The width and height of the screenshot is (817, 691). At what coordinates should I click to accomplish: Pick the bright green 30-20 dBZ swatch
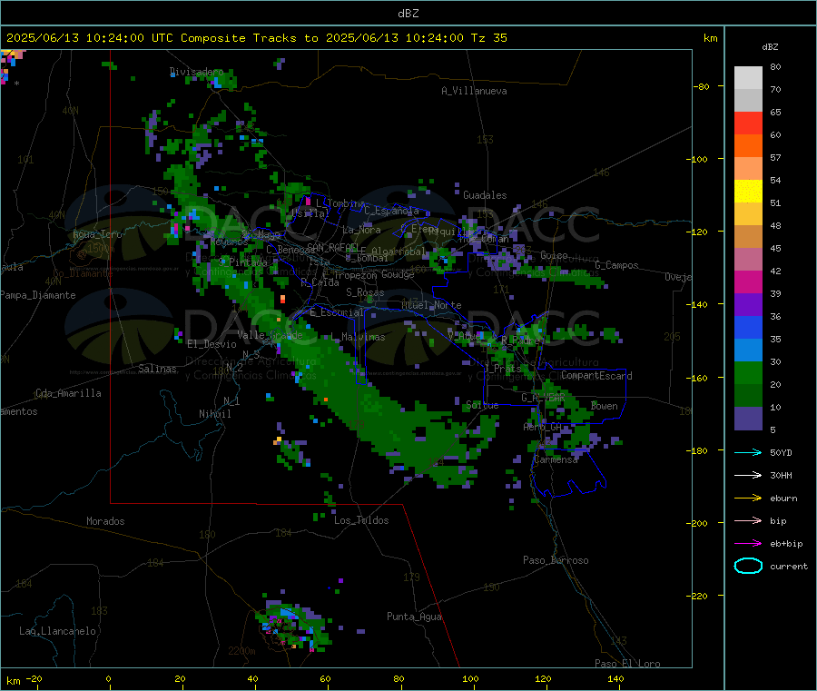[x=748, y=372]
